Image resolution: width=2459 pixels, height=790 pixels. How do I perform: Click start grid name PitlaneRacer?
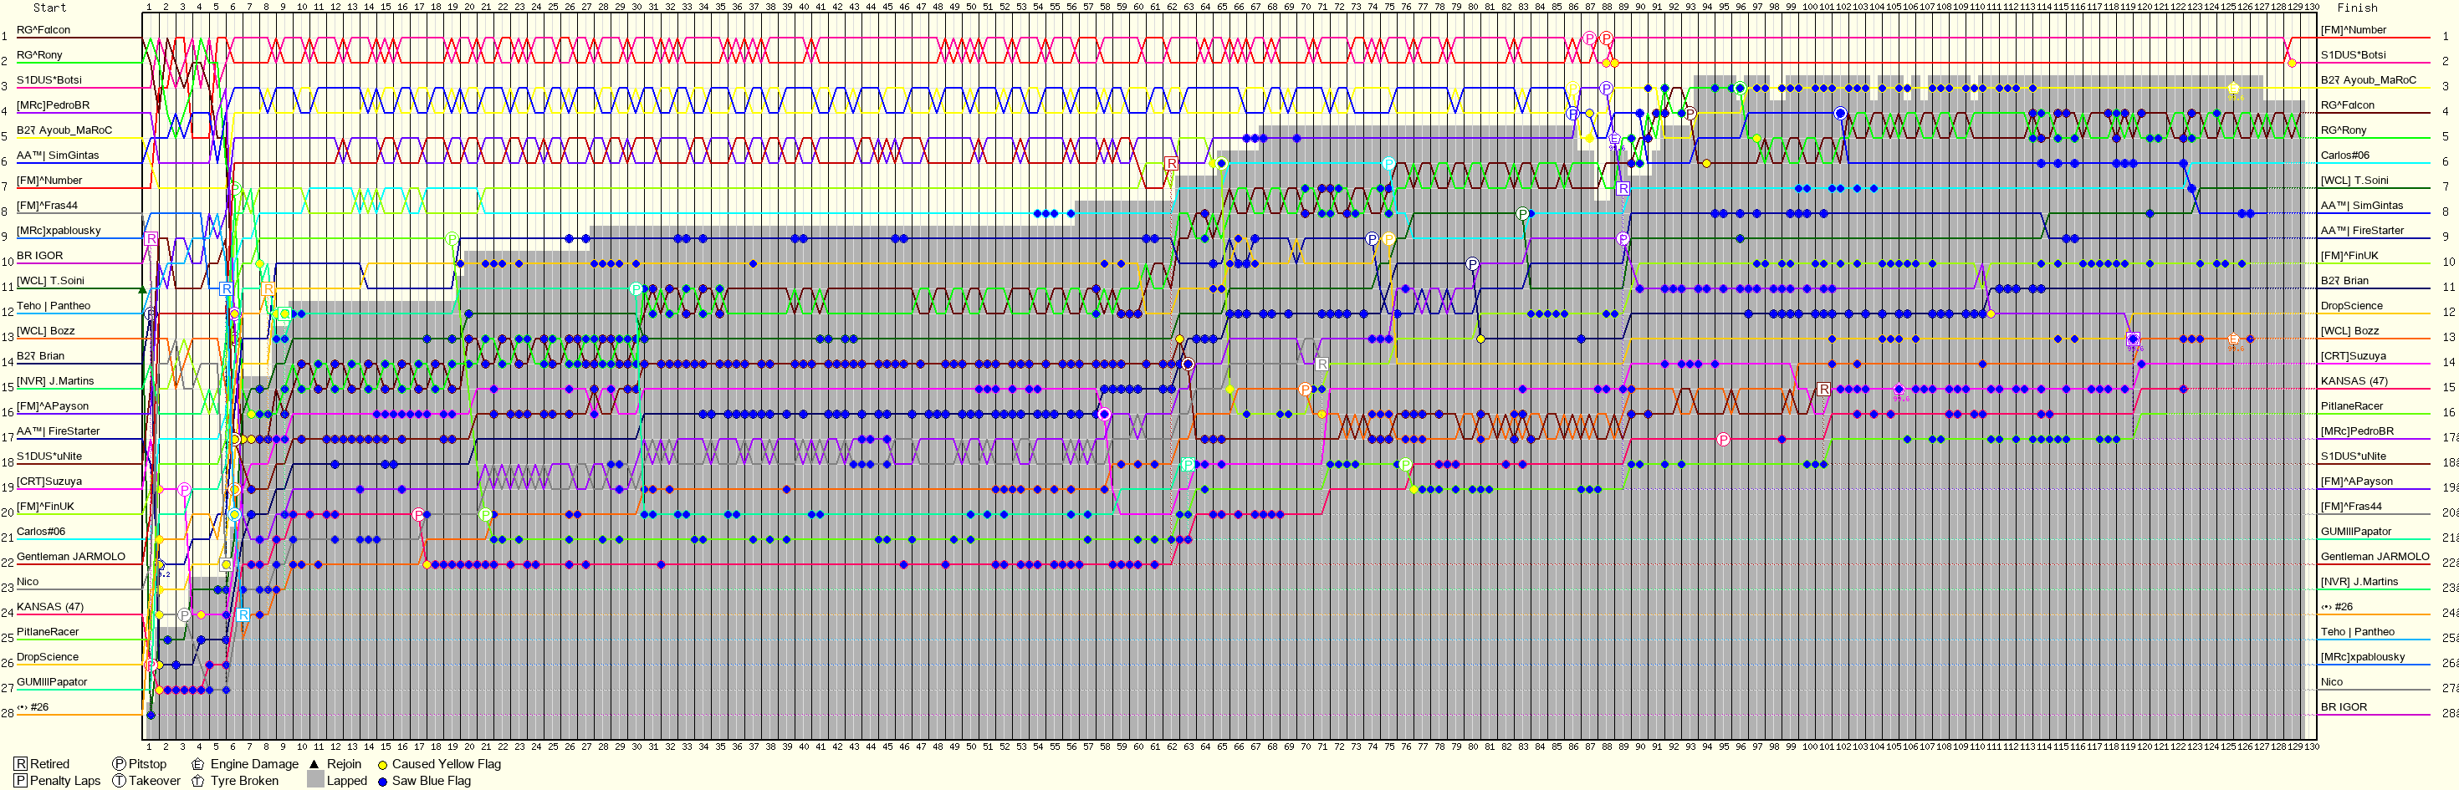point(48,632)
